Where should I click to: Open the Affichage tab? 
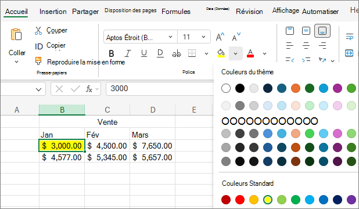pos(285,10)
